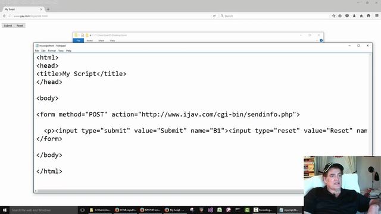Open Notepad View menu

[61, 51]
